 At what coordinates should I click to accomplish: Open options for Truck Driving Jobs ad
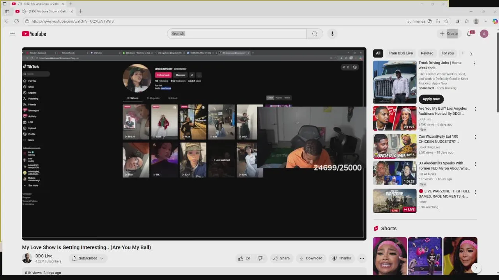click(474, 63)
